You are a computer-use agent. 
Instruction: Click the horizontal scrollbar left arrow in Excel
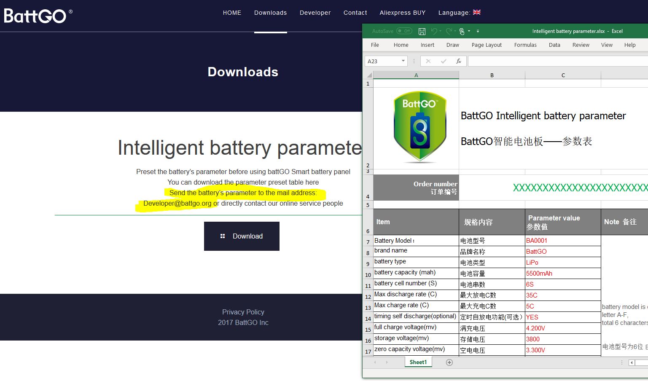(x=632, y=362)
